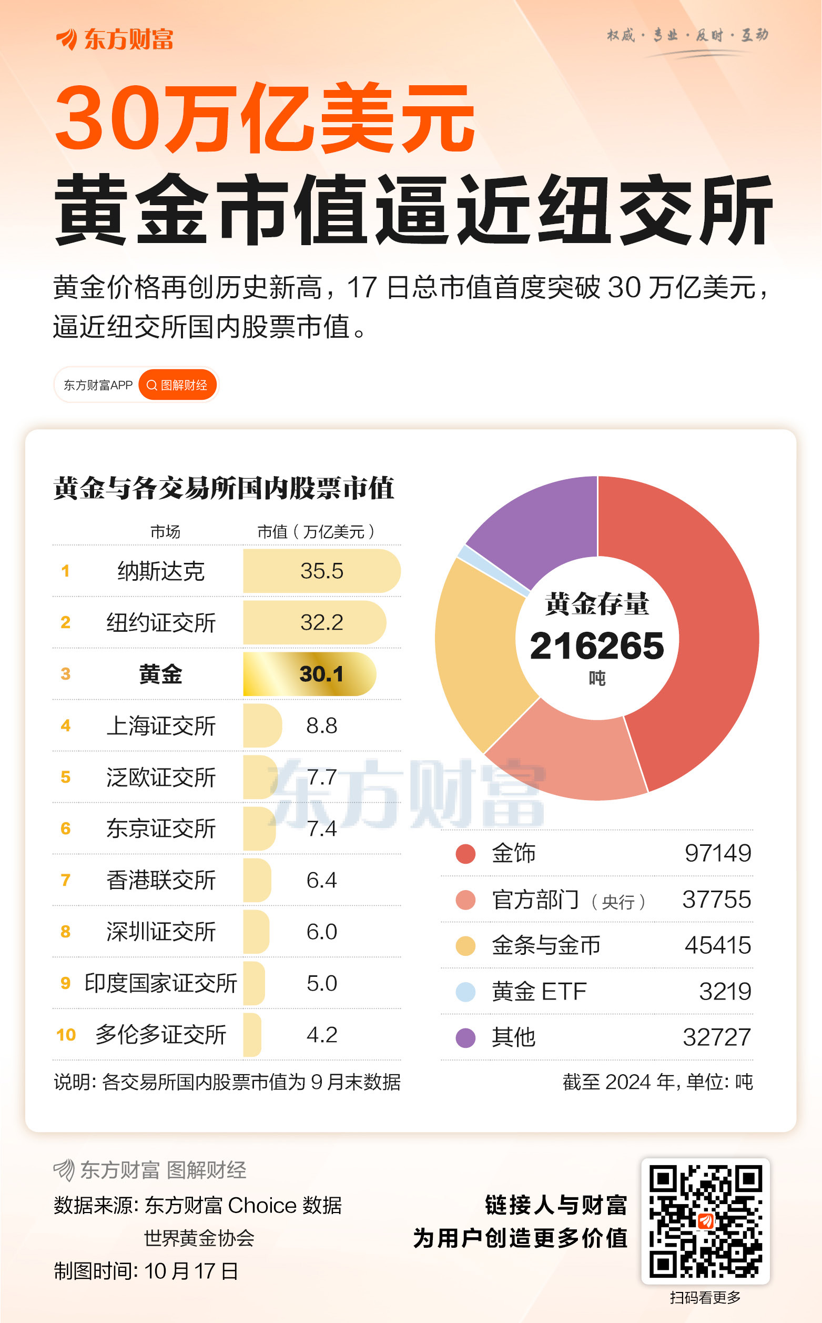Click the 东方财富APP label in the pill
822x1323 pixels.
tap(98, 385)
